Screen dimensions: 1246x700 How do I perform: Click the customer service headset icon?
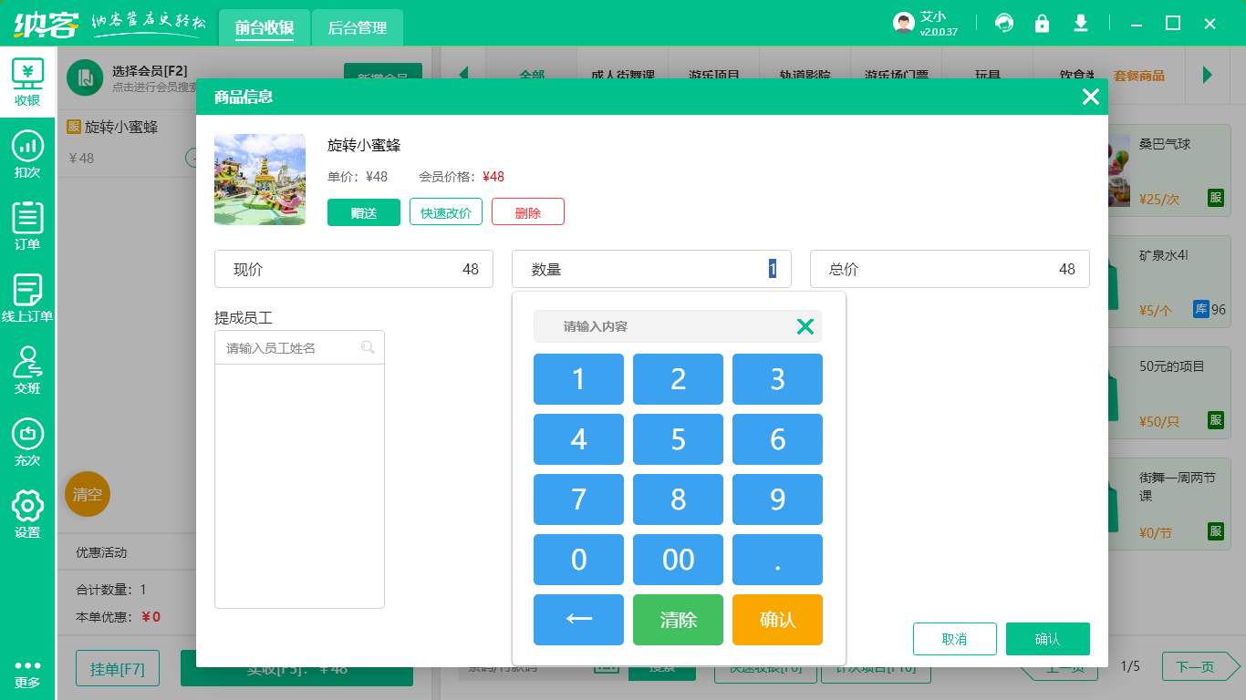(1004, 22)
